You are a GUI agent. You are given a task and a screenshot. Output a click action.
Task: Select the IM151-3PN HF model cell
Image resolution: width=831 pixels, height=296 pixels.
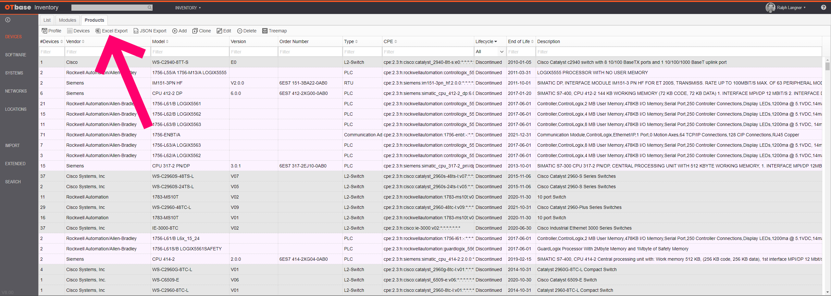pos(190,83)
